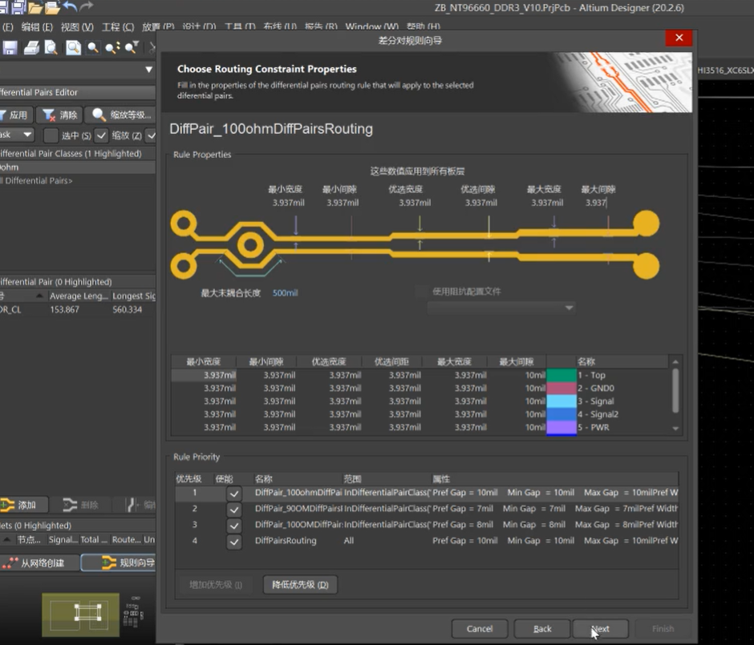The image size is (754, 645).
Task: Click the gray Redo arrow
Action: click(x=86, y=6)
